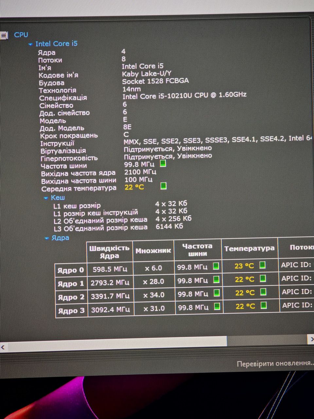Click the CPU heading
Image resolution: width=314 pixels, height=419 pixels.
pos(21,34)
